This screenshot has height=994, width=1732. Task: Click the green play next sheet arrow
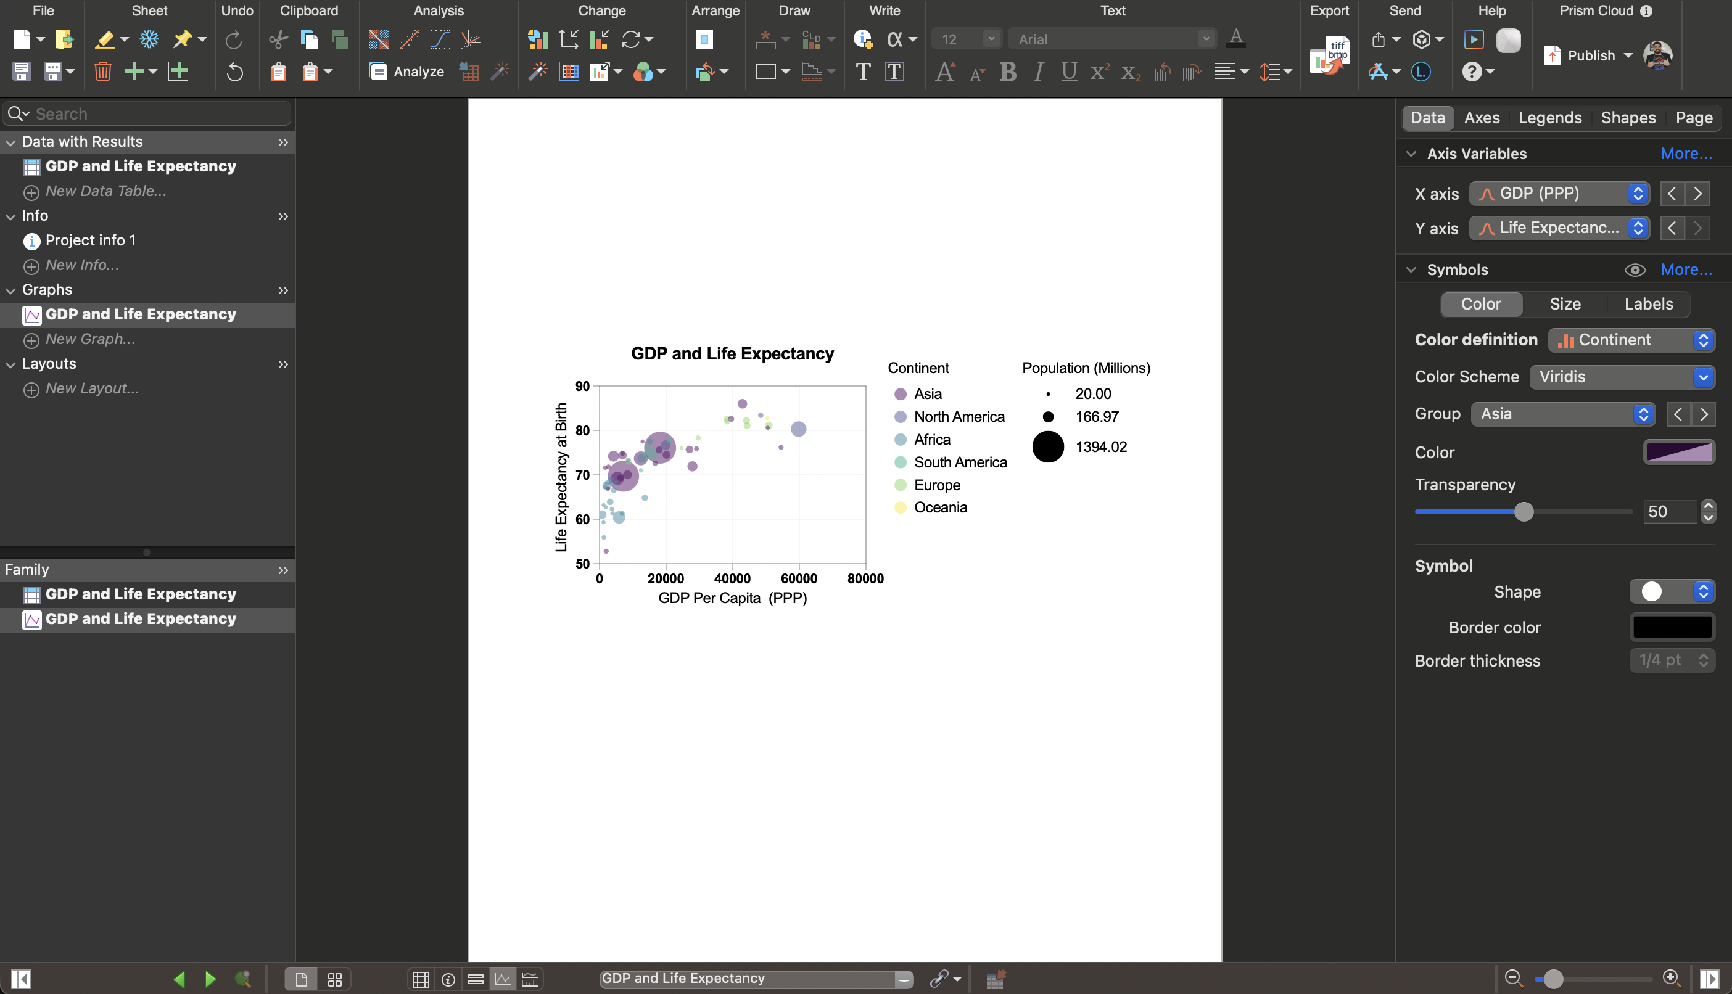pos(210,979)
